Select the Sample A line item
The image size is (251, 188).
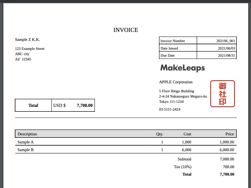[26, 142]
